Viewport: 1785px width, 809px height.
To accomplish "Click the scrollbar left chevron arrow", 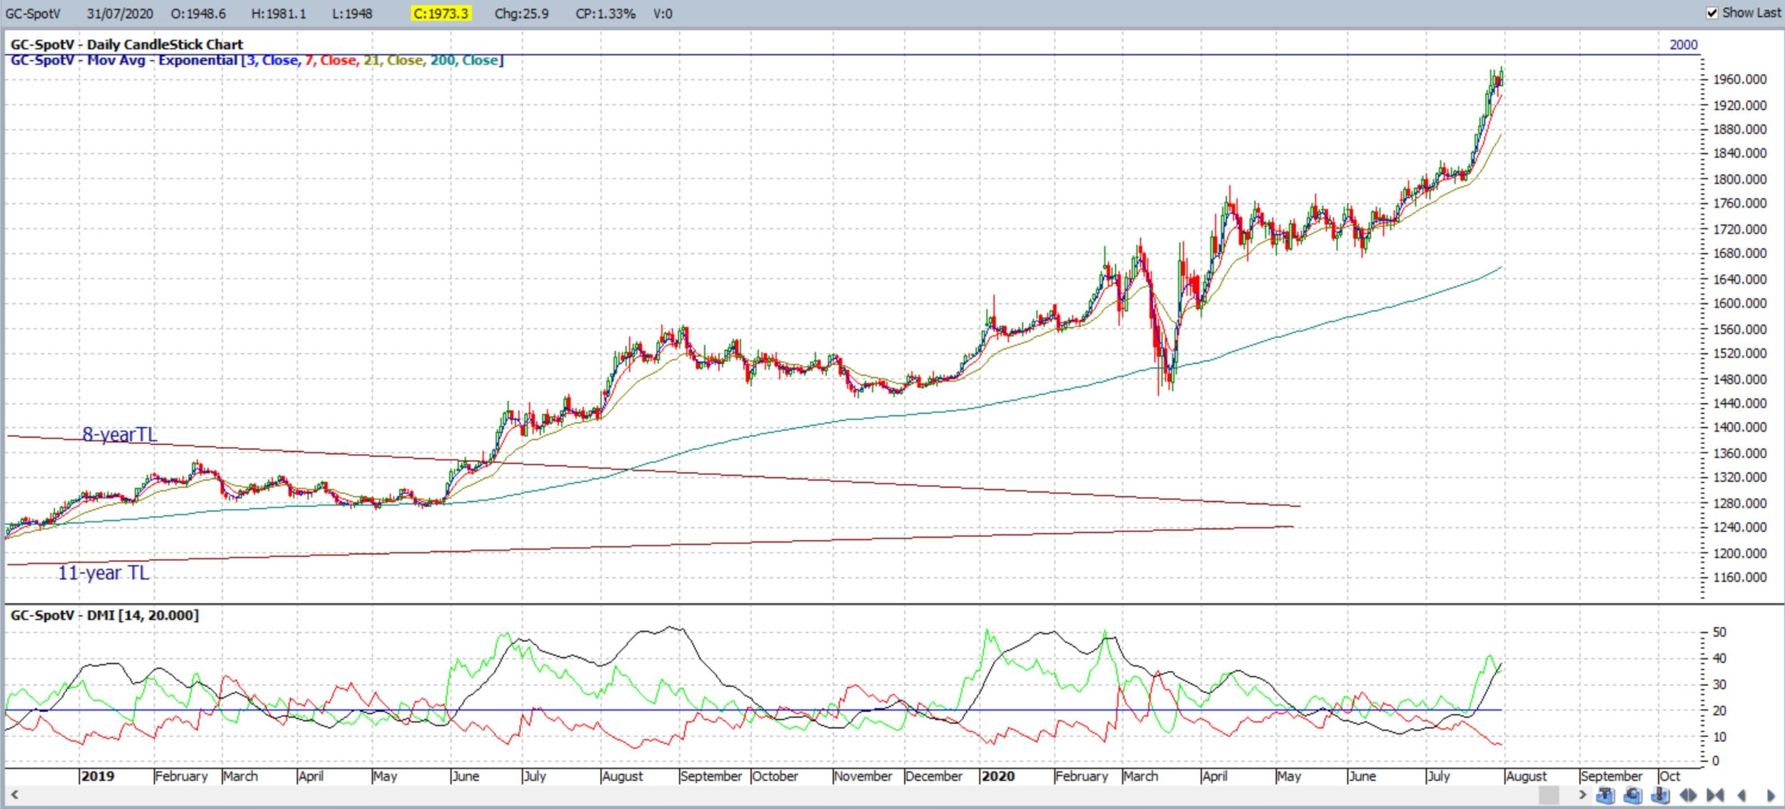I will point(14,795).
